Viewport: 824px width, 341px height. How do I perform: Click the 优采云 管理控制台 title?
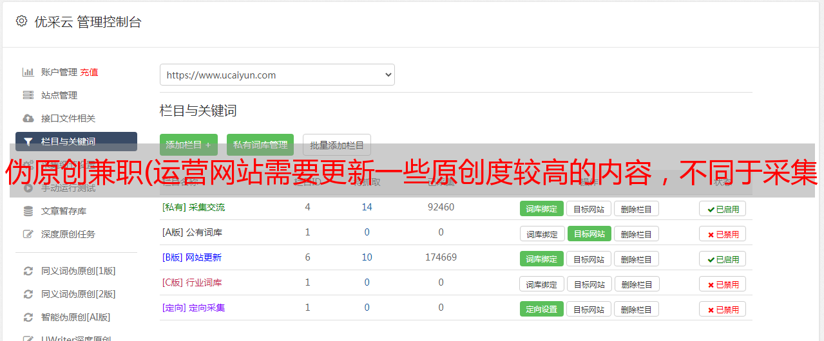click(x=88, y=22)
